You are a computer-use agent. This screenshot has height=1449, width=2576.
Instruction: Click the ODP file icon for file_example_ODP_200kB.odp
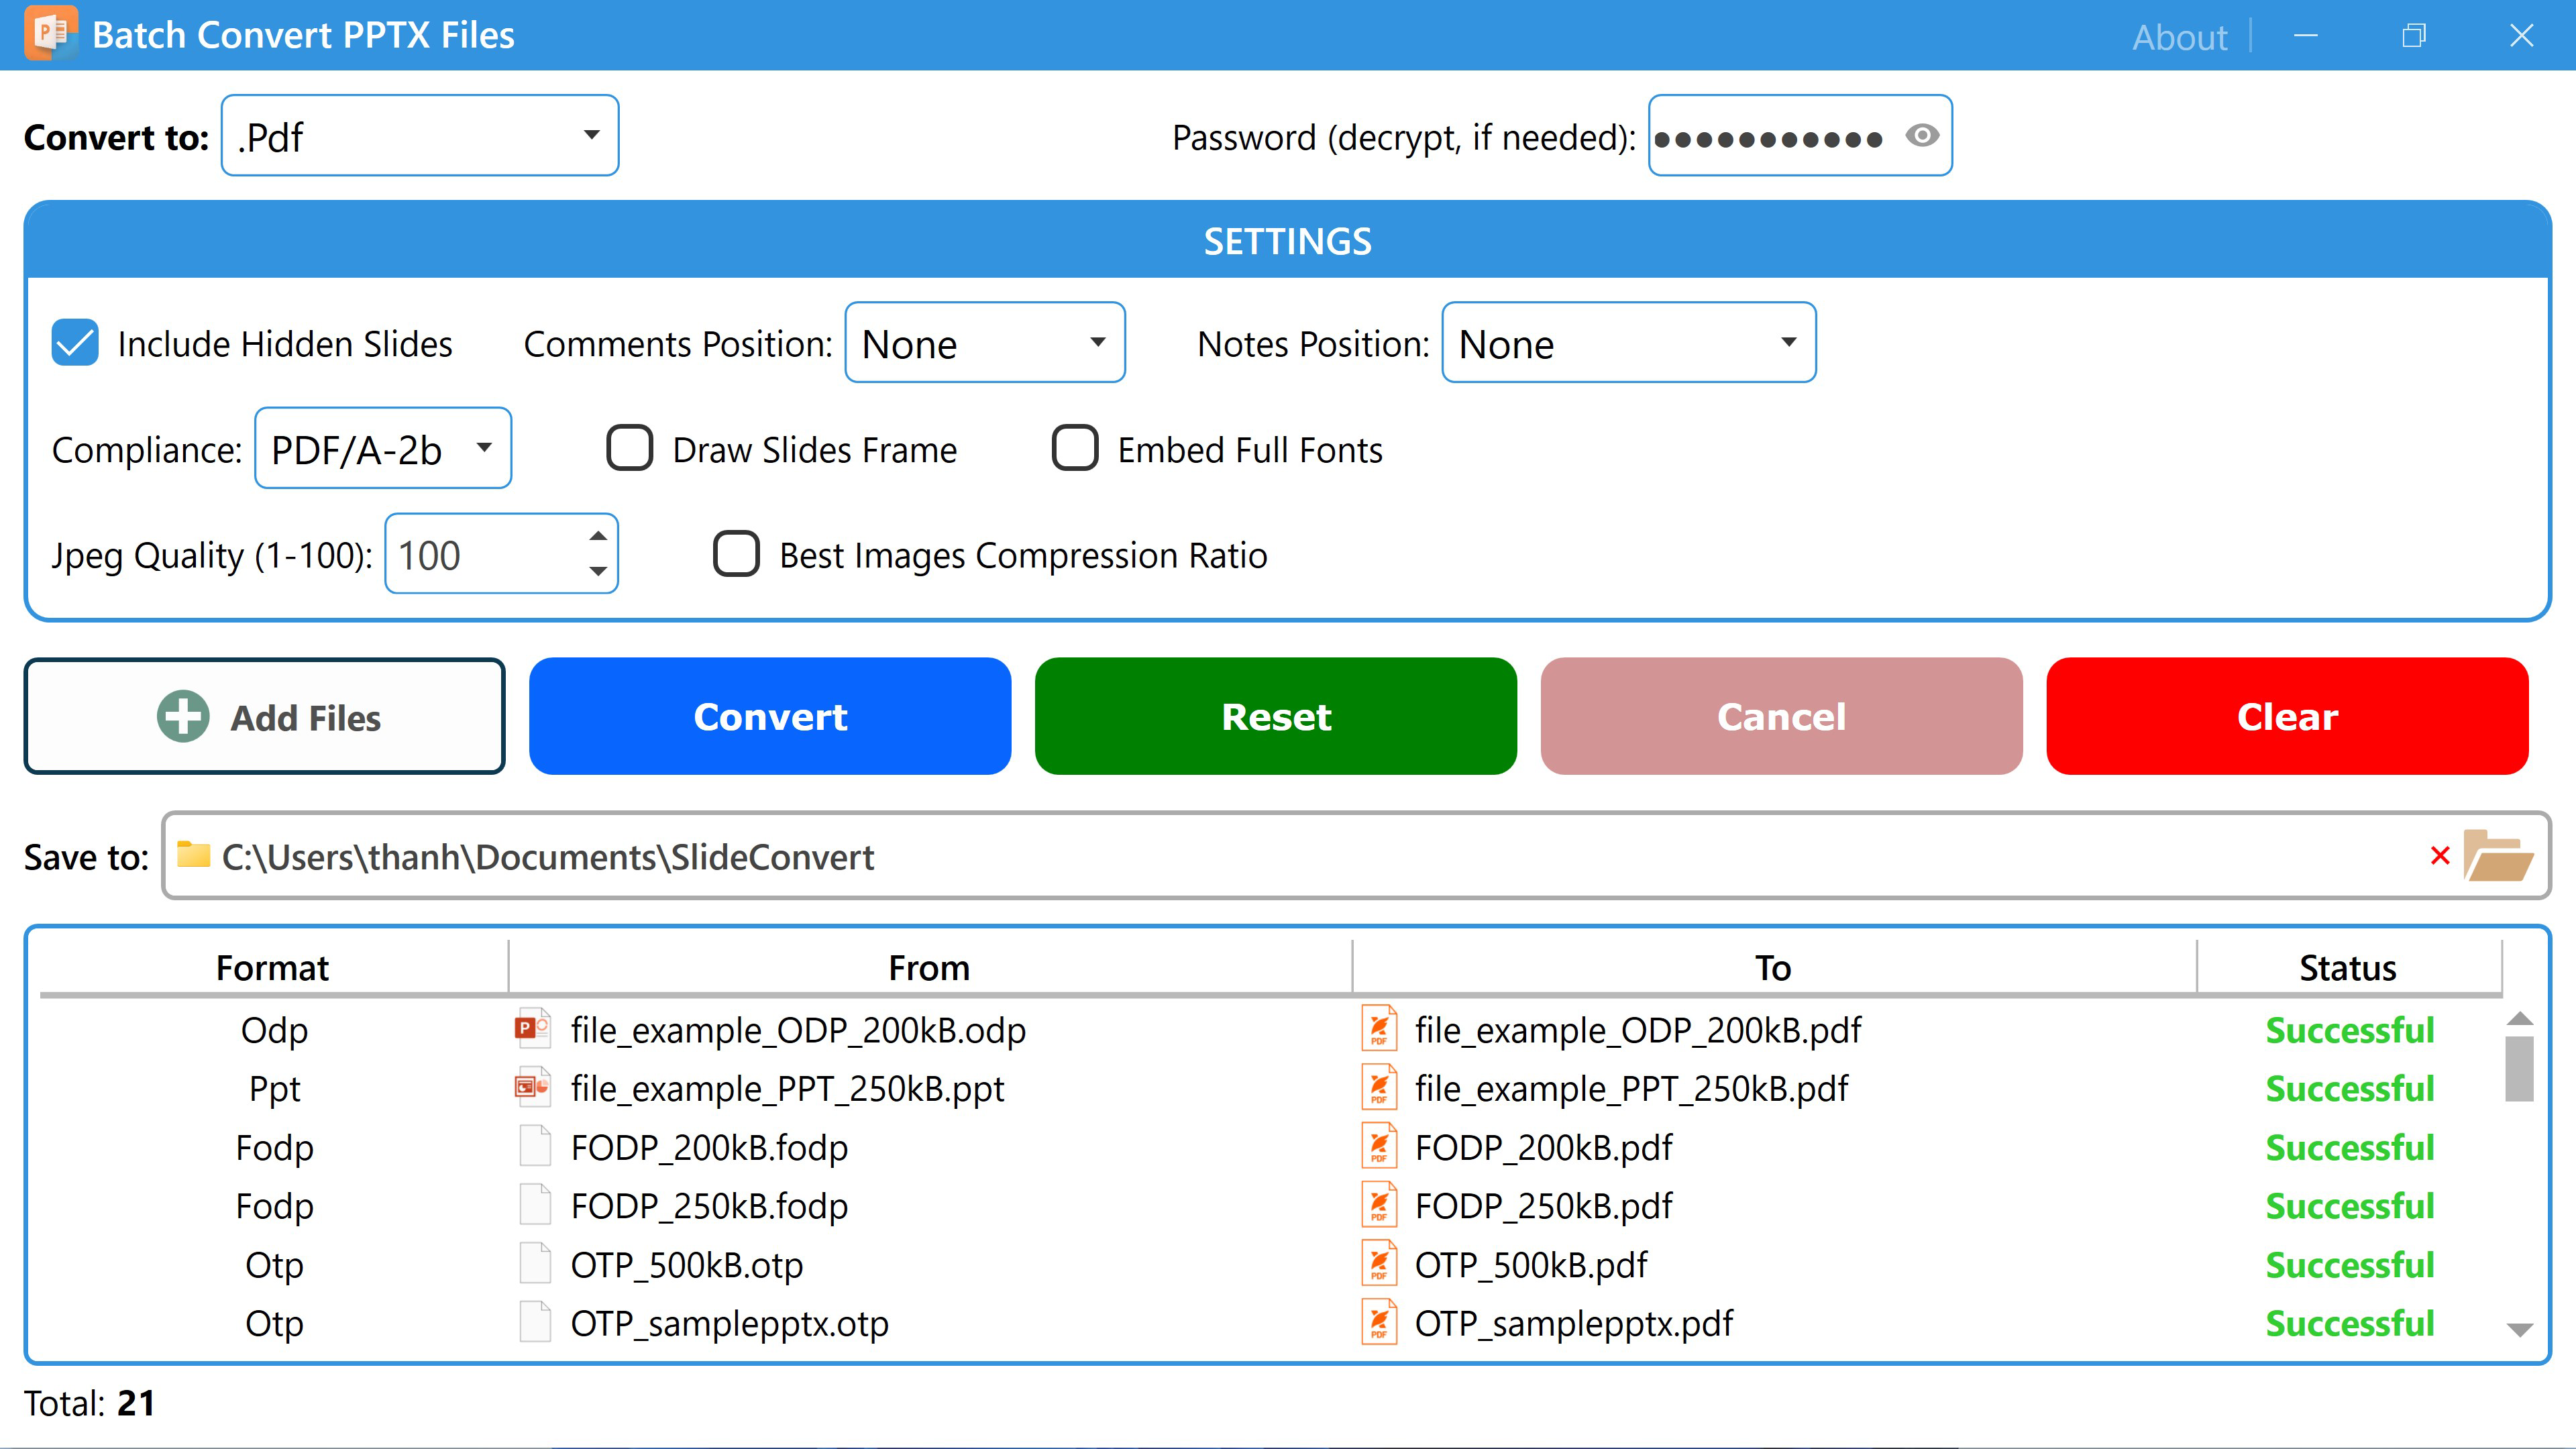point(533,1028)
